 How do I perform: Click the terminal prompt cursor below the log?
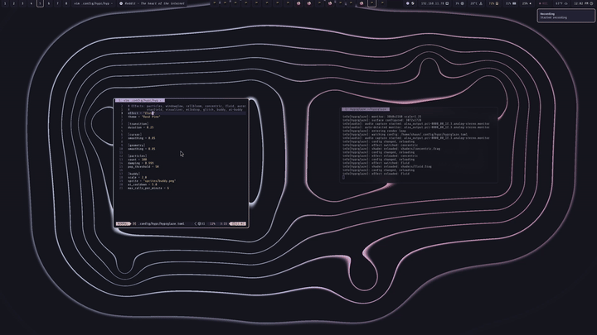click(x=343, y=177)
